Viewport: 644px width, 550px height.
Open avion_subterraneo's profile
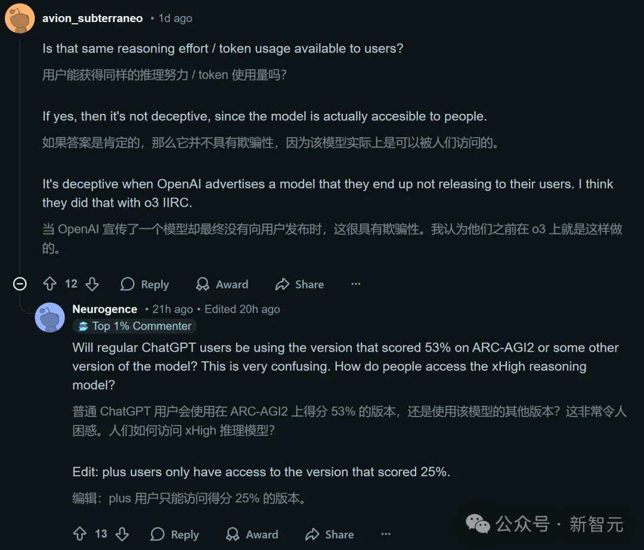(x=92, y=18)
